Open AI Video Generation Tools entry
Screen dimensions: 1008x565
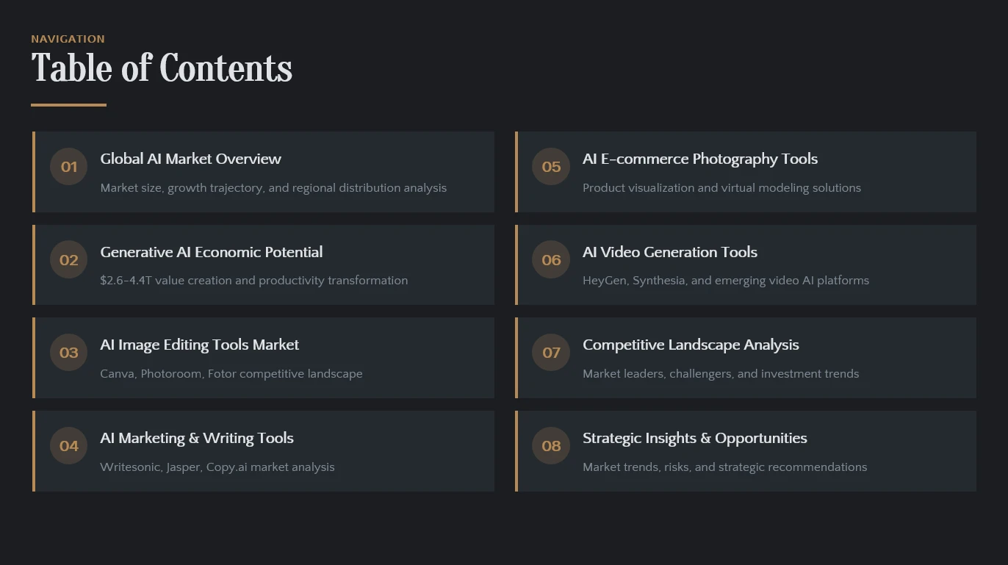(670, 252)
